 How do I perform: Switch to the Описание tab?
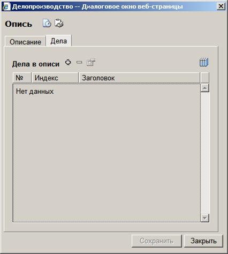[x=25, y=42]
